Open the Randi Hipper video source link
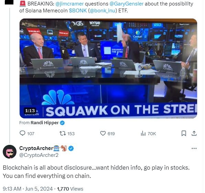Viewport: 205px width, 193px height. tap(45, 123)
